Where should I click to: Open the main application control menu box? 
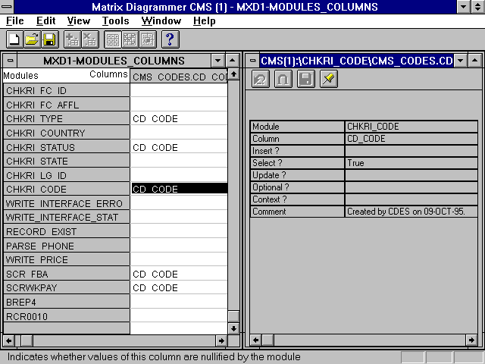pyautogui.click(x=8, y=7)
